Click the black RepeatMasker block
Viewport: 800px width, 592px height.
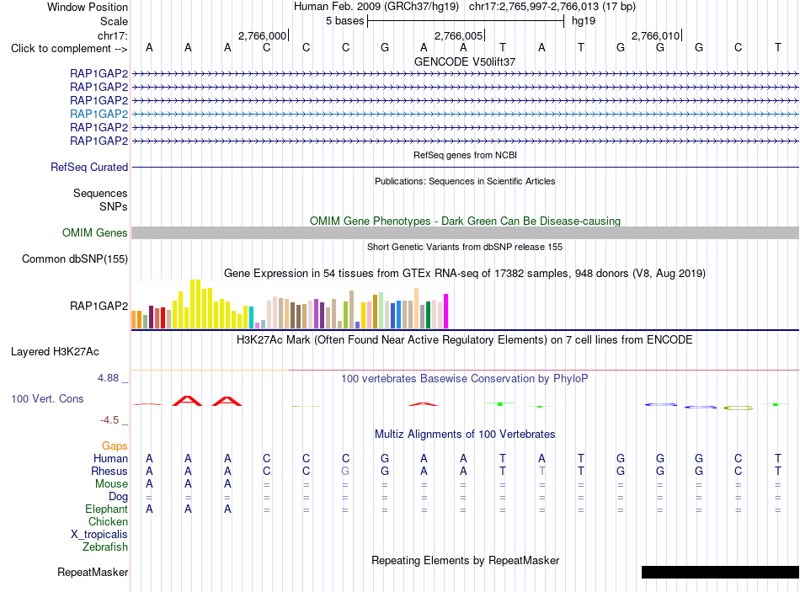(720, 572)
